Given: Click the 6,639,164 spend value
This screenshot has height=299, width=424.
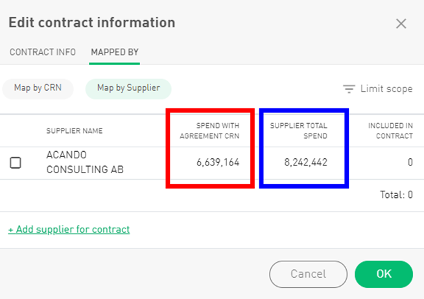Looking at the screenshot, I should [218, 163].
